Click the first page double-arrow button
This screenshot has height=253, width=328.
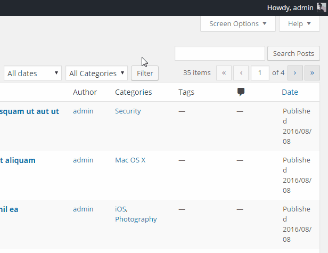[224, 73]
